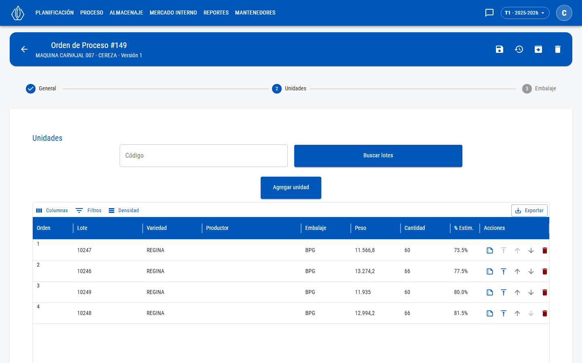Move lot 10246 up one position
Screen dimensions: 582x363
point(517,271)
